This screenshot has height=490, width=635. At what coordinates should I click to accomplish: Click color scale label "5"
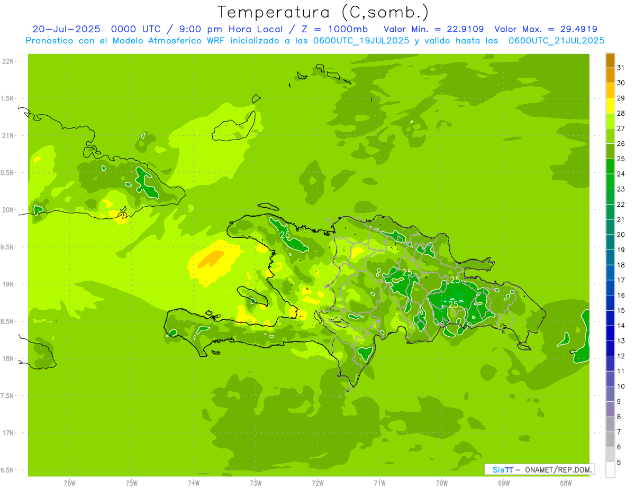[x=619, y=463]
